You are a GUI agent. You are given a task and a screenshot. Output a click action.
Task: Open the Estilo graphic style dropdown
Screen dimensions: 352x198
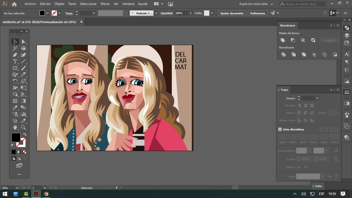coord(212,13)
